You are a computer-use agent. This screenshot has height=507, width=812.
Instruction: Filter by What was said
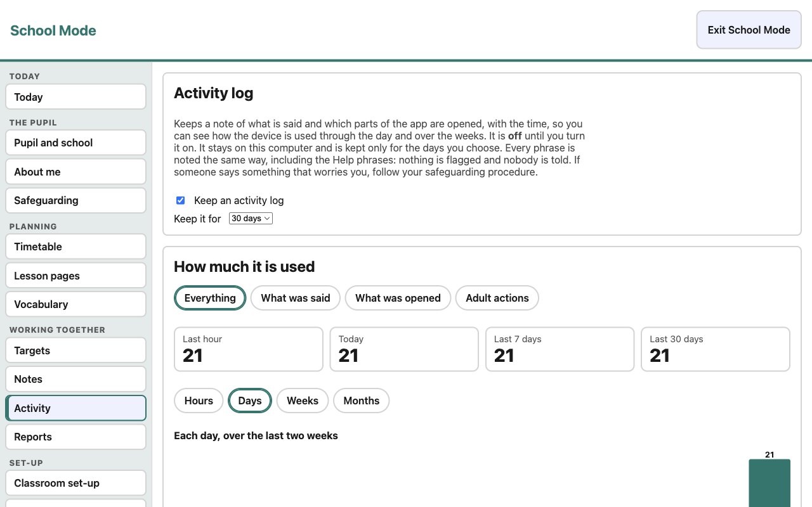(296, 298)
